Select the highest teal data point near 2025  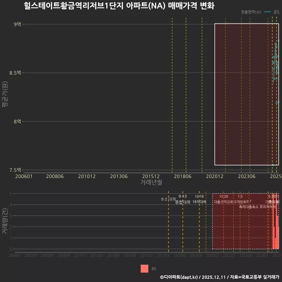[278, 41]
